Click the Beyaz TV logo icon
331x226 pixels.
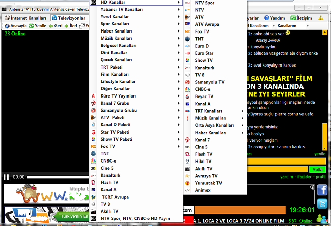click(x=187, y=96)
